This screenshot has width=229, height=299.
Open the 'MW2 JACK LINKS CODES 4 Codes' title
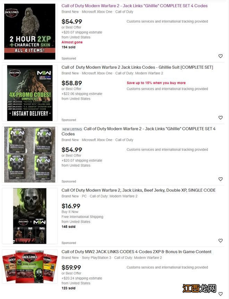tap(136, 252)
